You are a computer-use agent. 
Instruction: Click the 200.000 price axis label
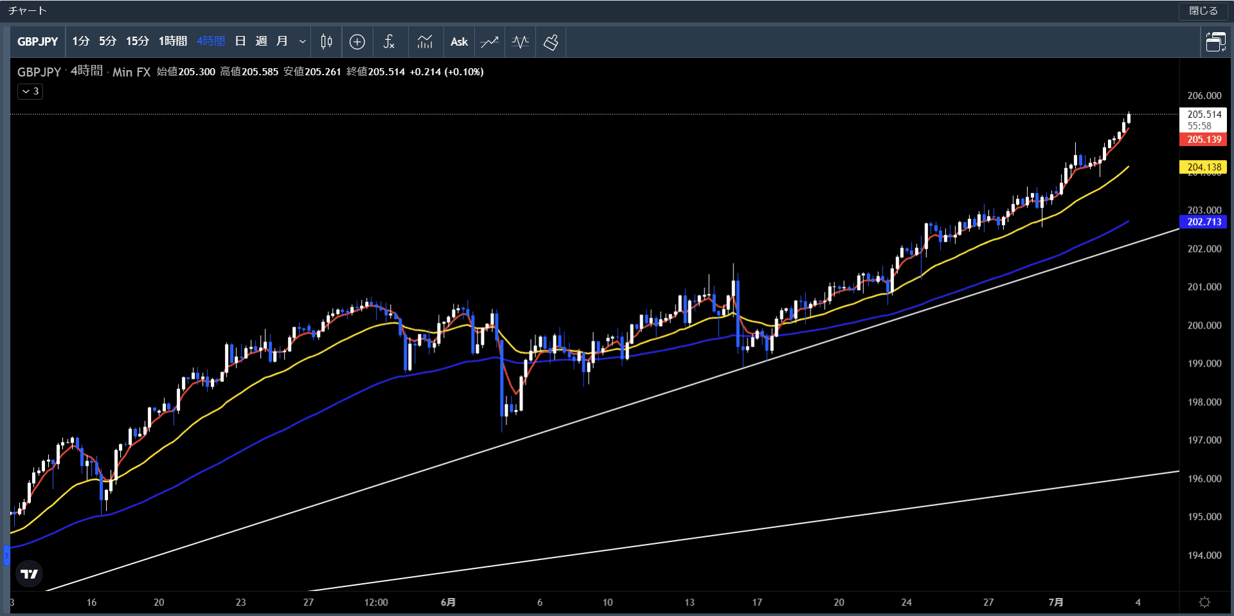pyautogui.click(x=1204, y=325)
